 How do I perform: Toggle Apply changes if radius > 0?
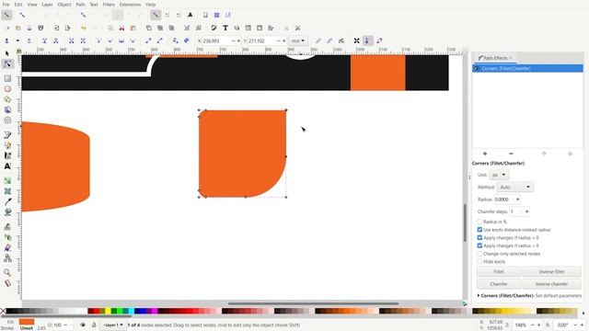(x=479, y=245)
